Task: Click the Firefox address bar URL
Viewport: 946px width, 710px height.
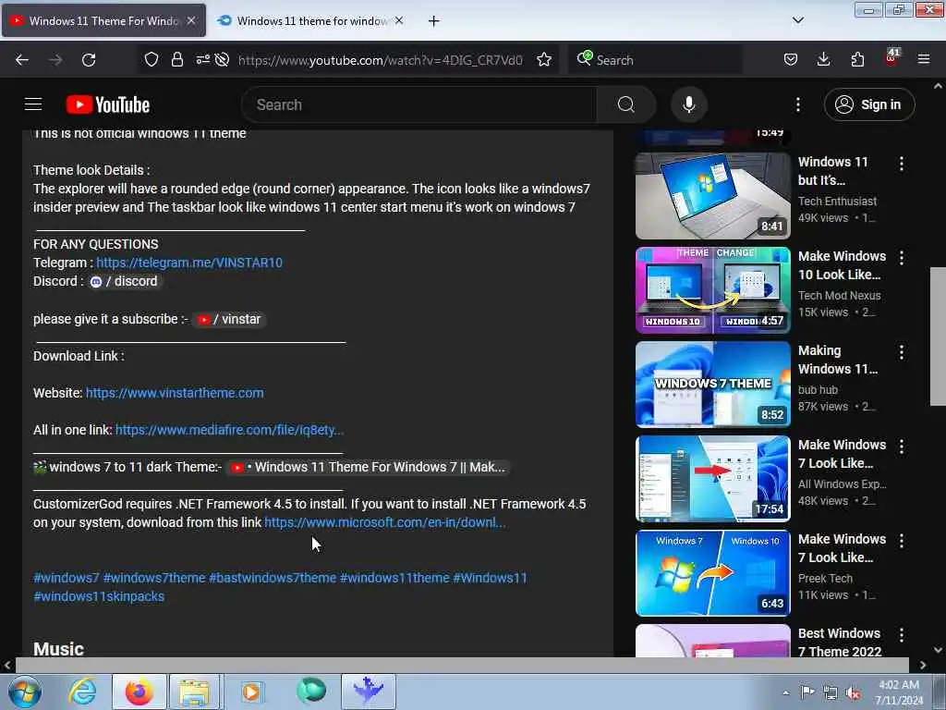Action: coord(380,60)
